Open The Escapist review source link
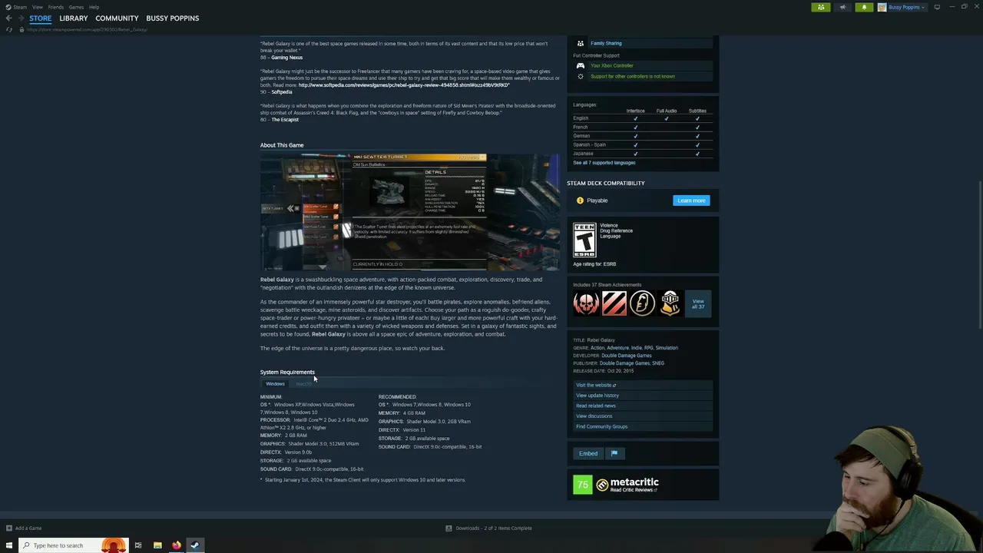The width and height of the screenshot is (983, 553). (285, 120)
